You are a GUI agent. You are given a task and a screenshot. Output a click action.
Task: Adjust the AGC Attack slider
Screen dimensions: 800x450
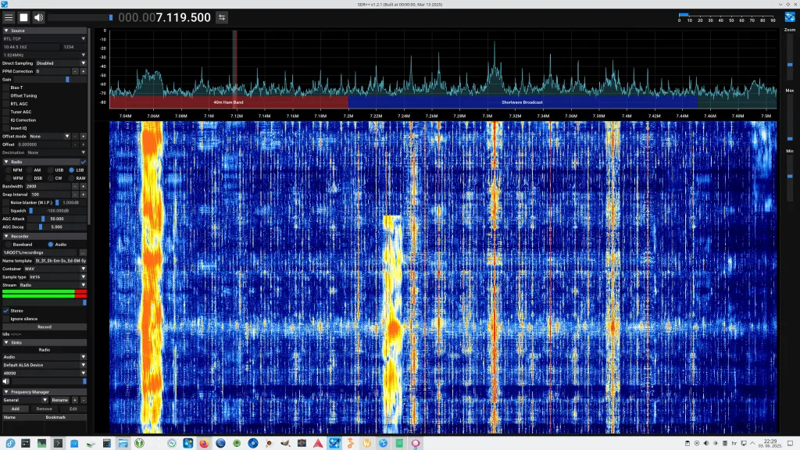(x=56, y=219)
